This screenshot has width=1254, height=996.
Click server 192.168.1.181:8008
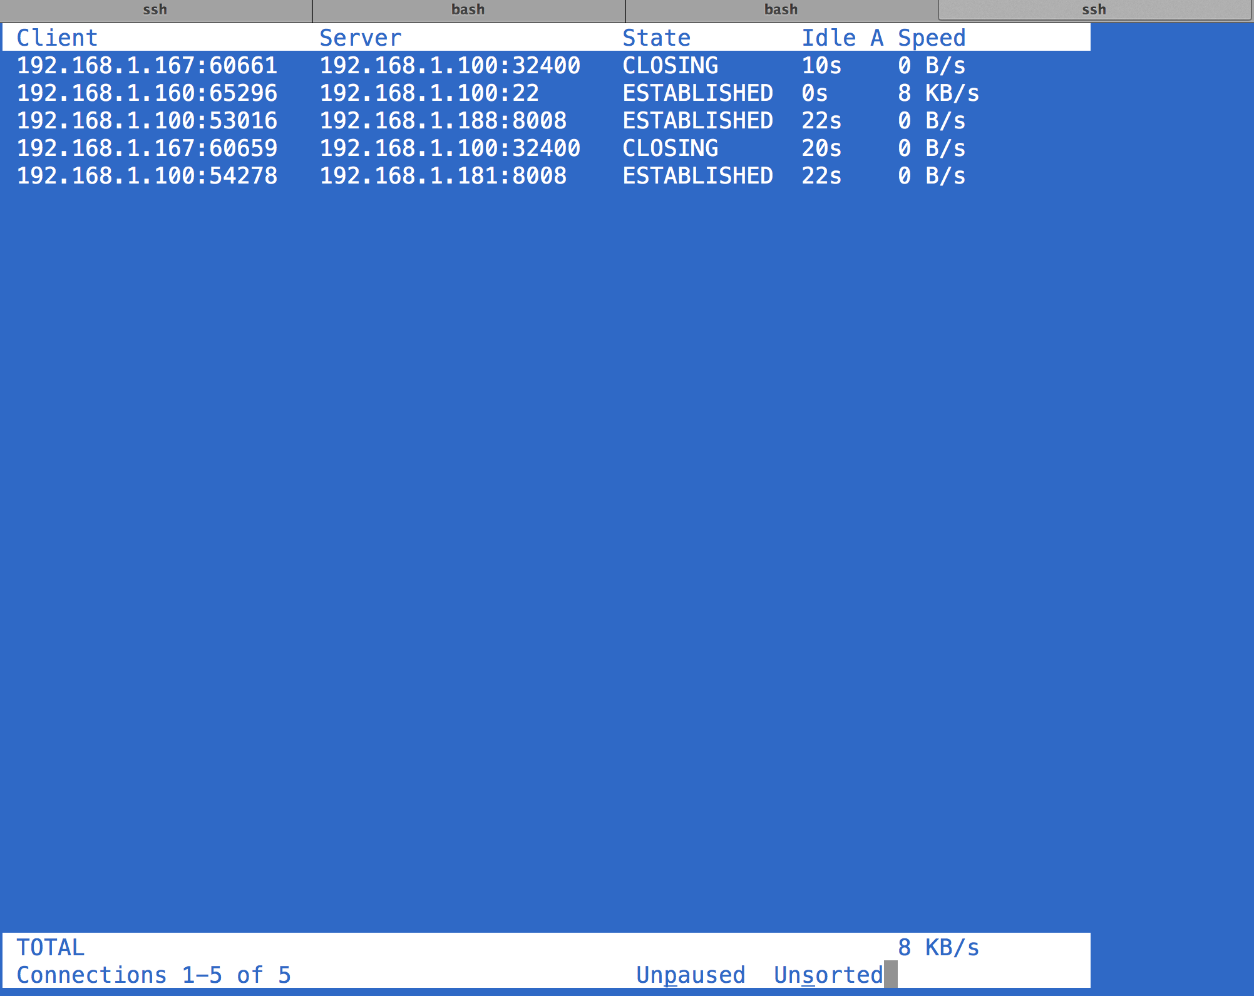coord(443,175)
